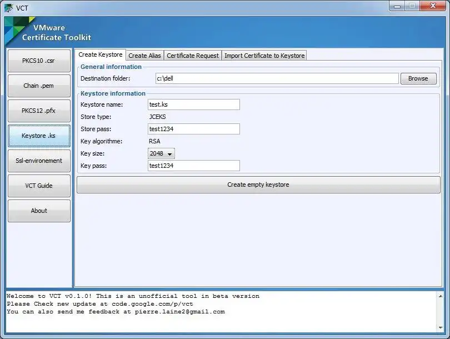Click the code.google.com/p/vct log line
Screen dimensions: 450x339
[x=100, y=303]
